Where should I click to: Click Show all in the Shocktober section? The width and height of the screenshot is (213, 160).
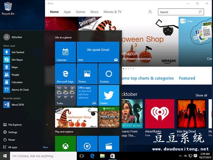coord(201,95)
